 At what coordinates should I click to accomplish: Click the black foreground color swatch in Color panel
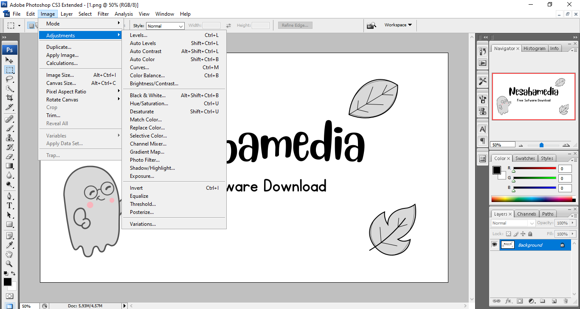(x=496, y=170)
